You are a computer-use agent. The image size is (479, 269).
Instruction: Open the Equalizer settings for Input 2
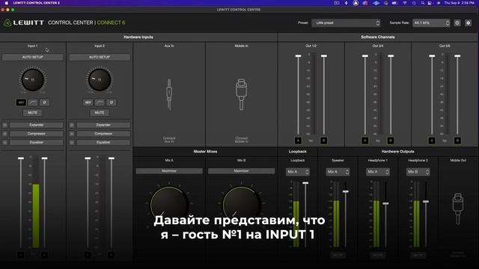coord(103,143)
